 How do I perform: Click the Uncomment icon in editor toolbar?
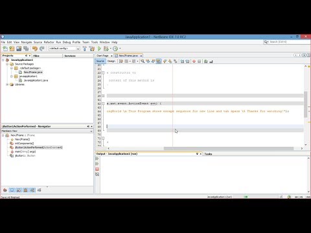tap(211, 61)
